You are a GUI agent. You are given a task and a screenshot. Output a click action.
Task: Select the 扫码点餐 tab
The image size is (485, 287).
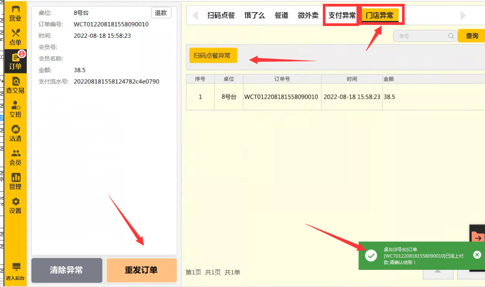pyautogui.click(x=221, y=16)
